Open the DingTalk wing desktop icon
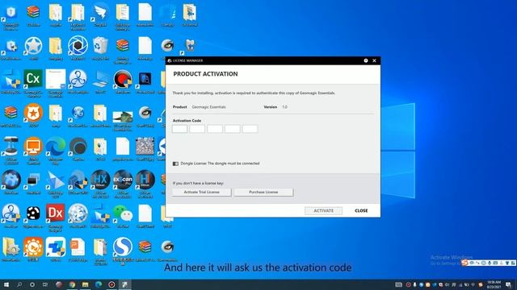 pos(100,12)
